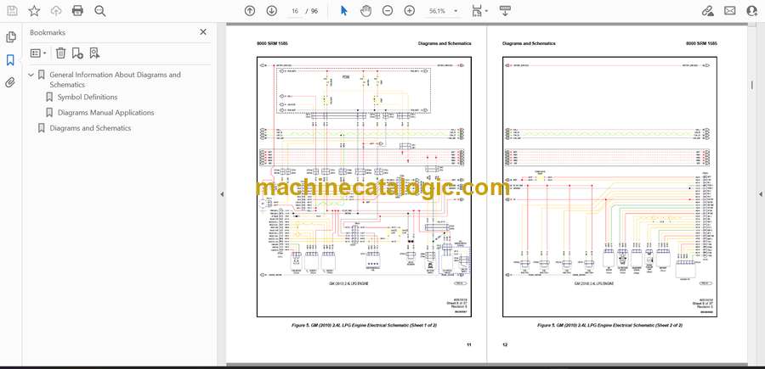Click the vertical scrollbar thumb
765x369 pixels.
coord(752,85)
